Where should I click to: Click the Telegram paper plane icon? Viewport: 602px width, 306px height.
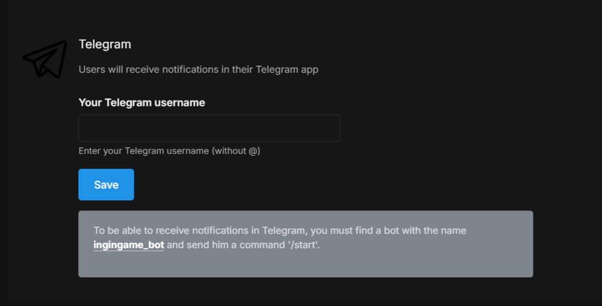[45, 59]
